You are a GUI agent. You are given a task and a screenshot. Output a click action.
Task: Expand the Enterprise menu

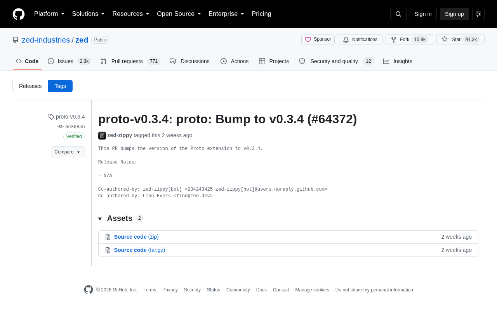tap(226, 14)
